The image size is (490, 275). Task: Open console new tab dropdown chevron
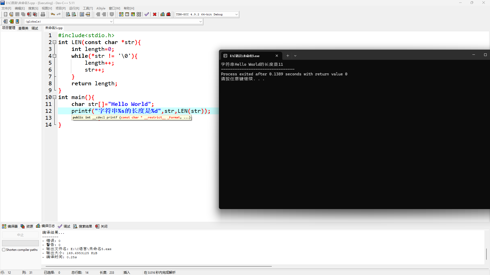295,56
